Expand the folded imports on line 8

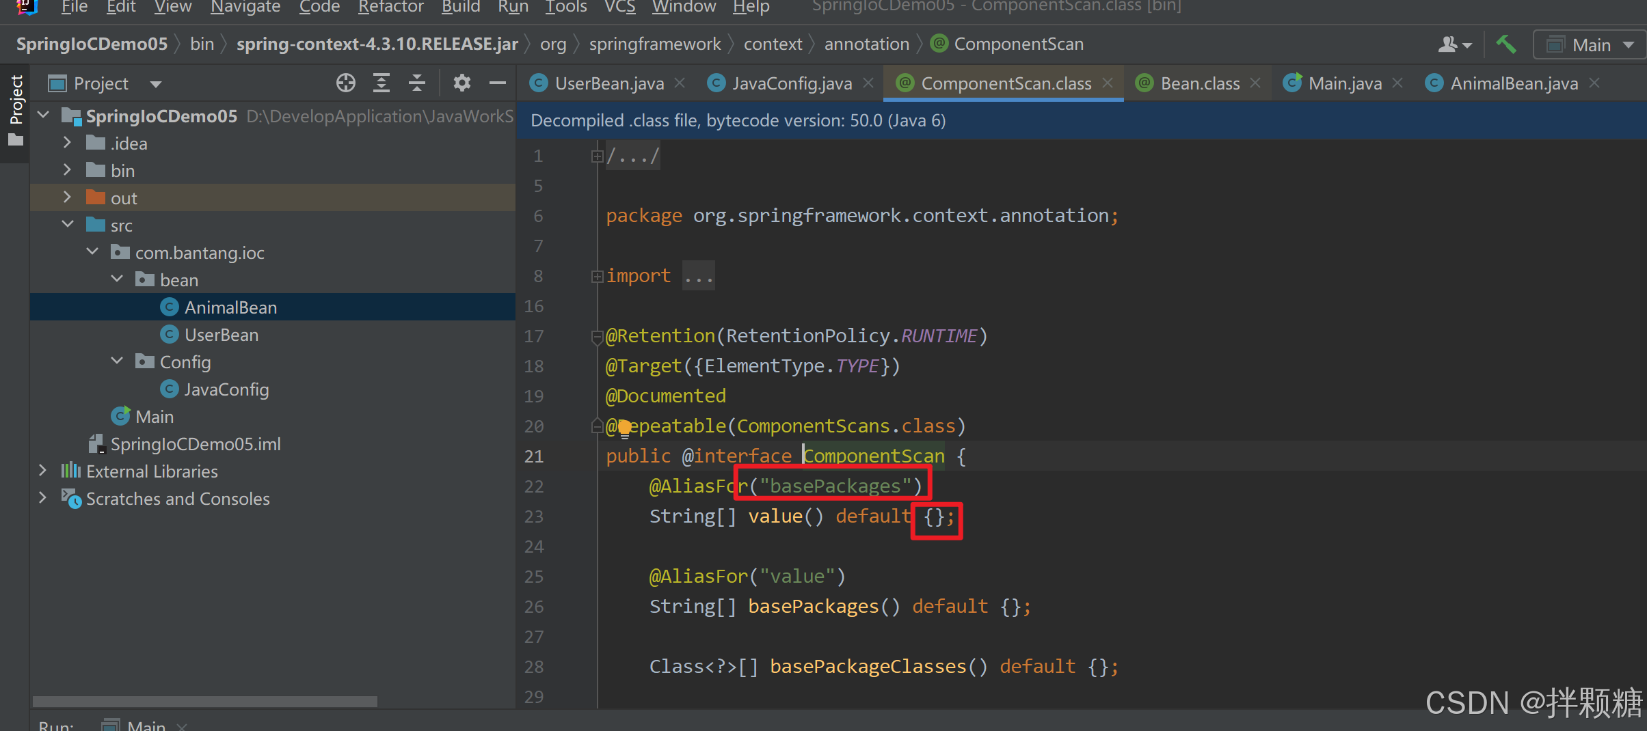[x=597, y=276]
